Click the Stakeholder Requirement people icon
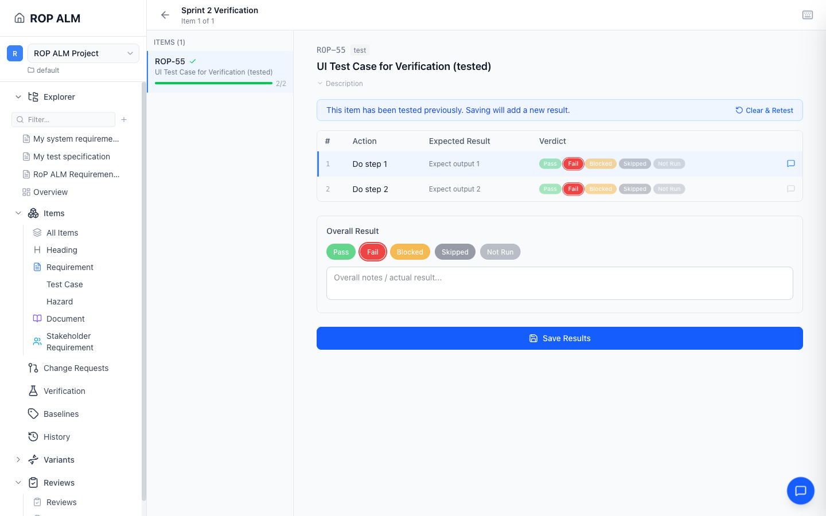Screen dimensions: 826x516 pos(37,342)
